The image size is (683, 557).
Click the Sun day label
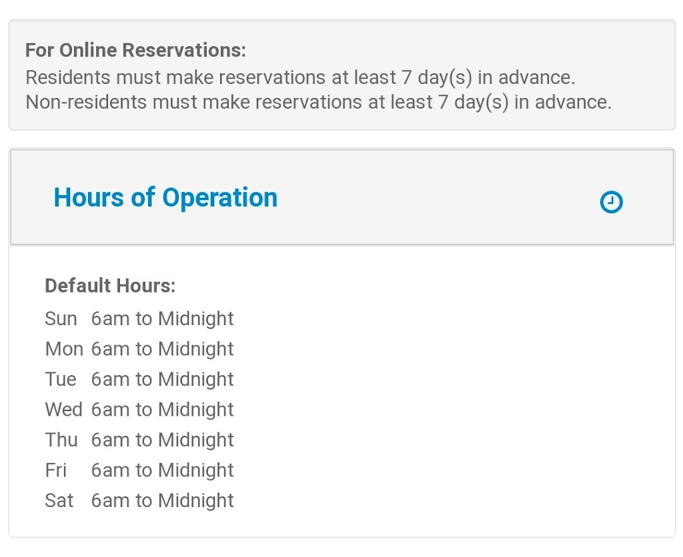point(61,318)
